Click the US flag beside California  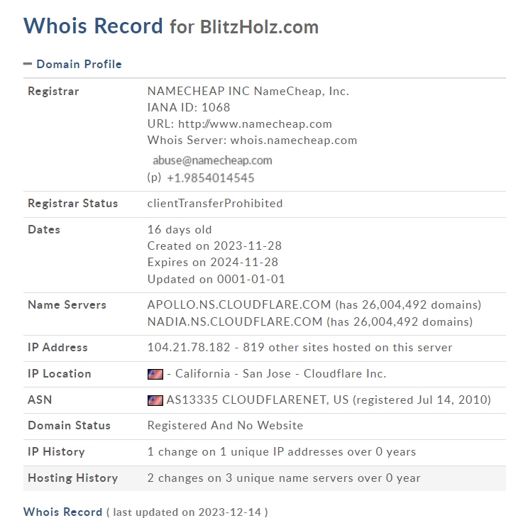tap(155, 374)
